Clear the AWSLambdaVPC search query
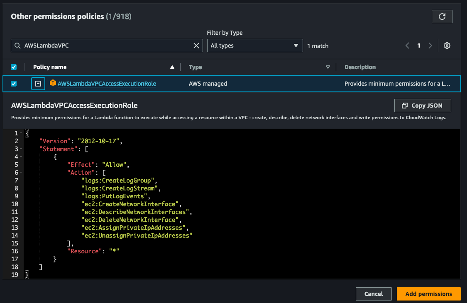Screen dimensions: 467x303 (x=196, y=46)
